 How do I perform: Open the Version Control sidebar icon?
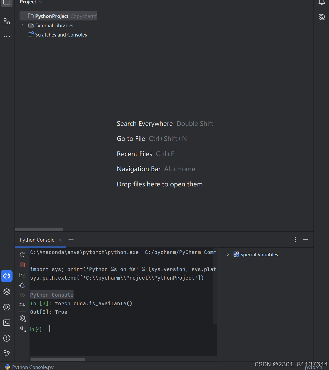(7, 353)
